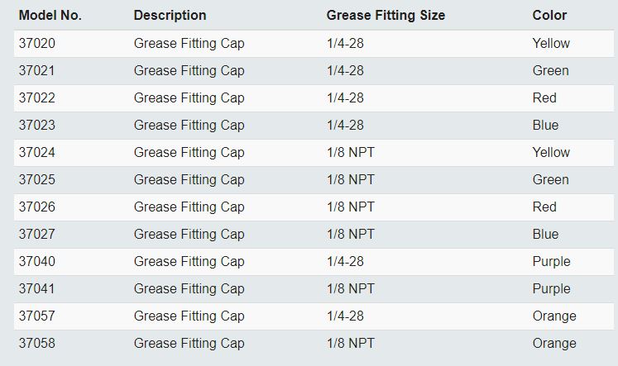Image resolution: width=618 pixels, height=366 pixels.
Task: Click model number 37058
Action: coord(36,343)
